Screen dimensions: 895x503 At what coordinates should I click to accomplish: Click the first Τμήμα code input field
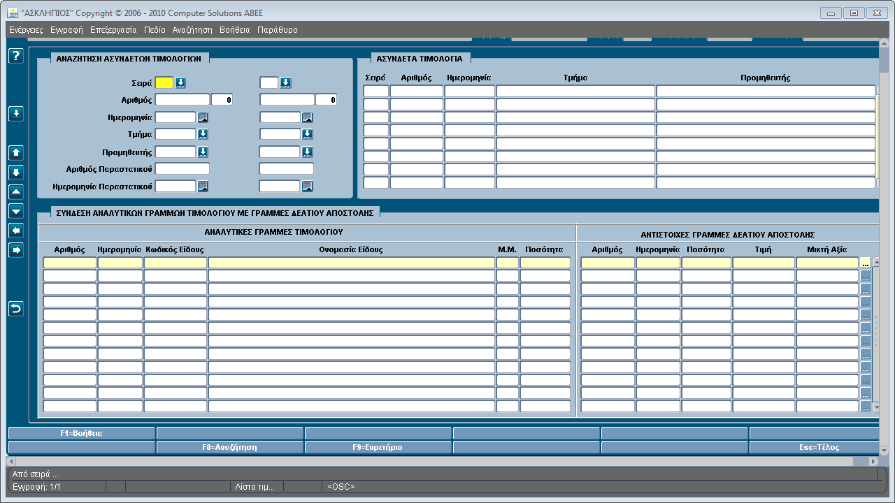pyautogui.click(x=175, y=134)
